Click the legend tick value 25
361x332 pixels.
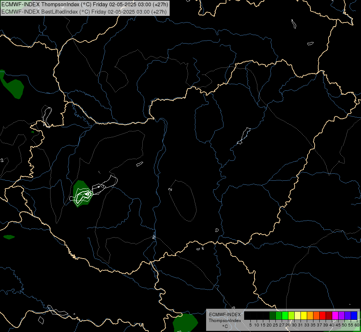[275, 325]
